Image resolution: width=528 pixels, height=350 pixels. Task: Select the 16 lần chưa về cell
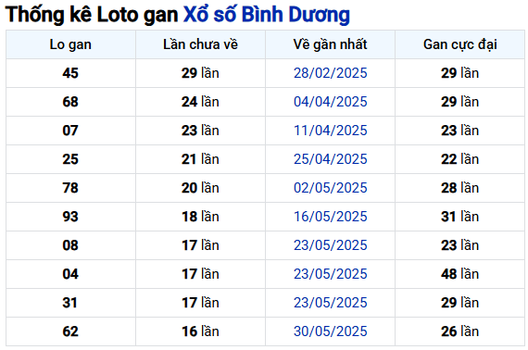click(200, 331)
